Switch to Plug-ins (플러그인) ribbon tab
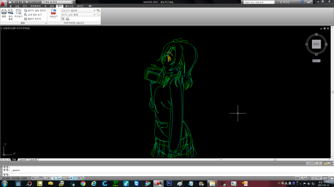The width and height of the screenshot is (334, 187). coord(69,6)
